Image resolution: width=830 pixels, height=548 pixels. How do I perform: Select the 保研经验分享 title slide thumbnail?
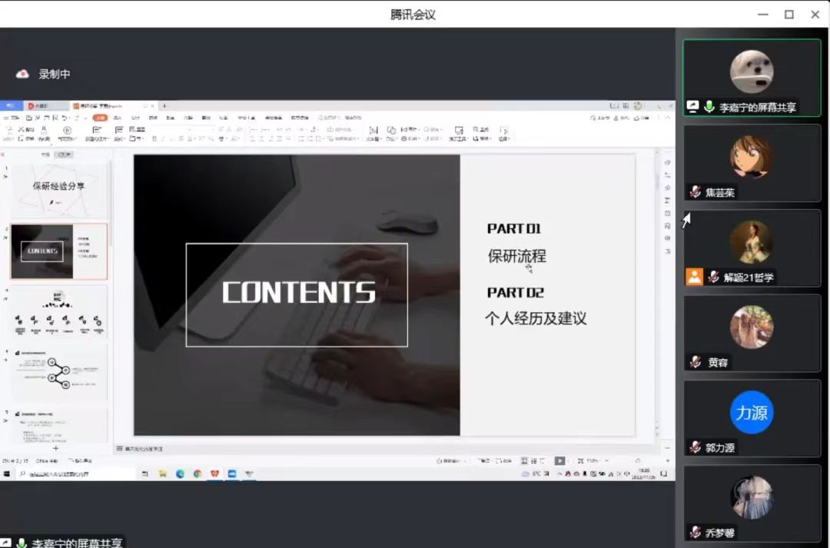[x=58, y=191]
